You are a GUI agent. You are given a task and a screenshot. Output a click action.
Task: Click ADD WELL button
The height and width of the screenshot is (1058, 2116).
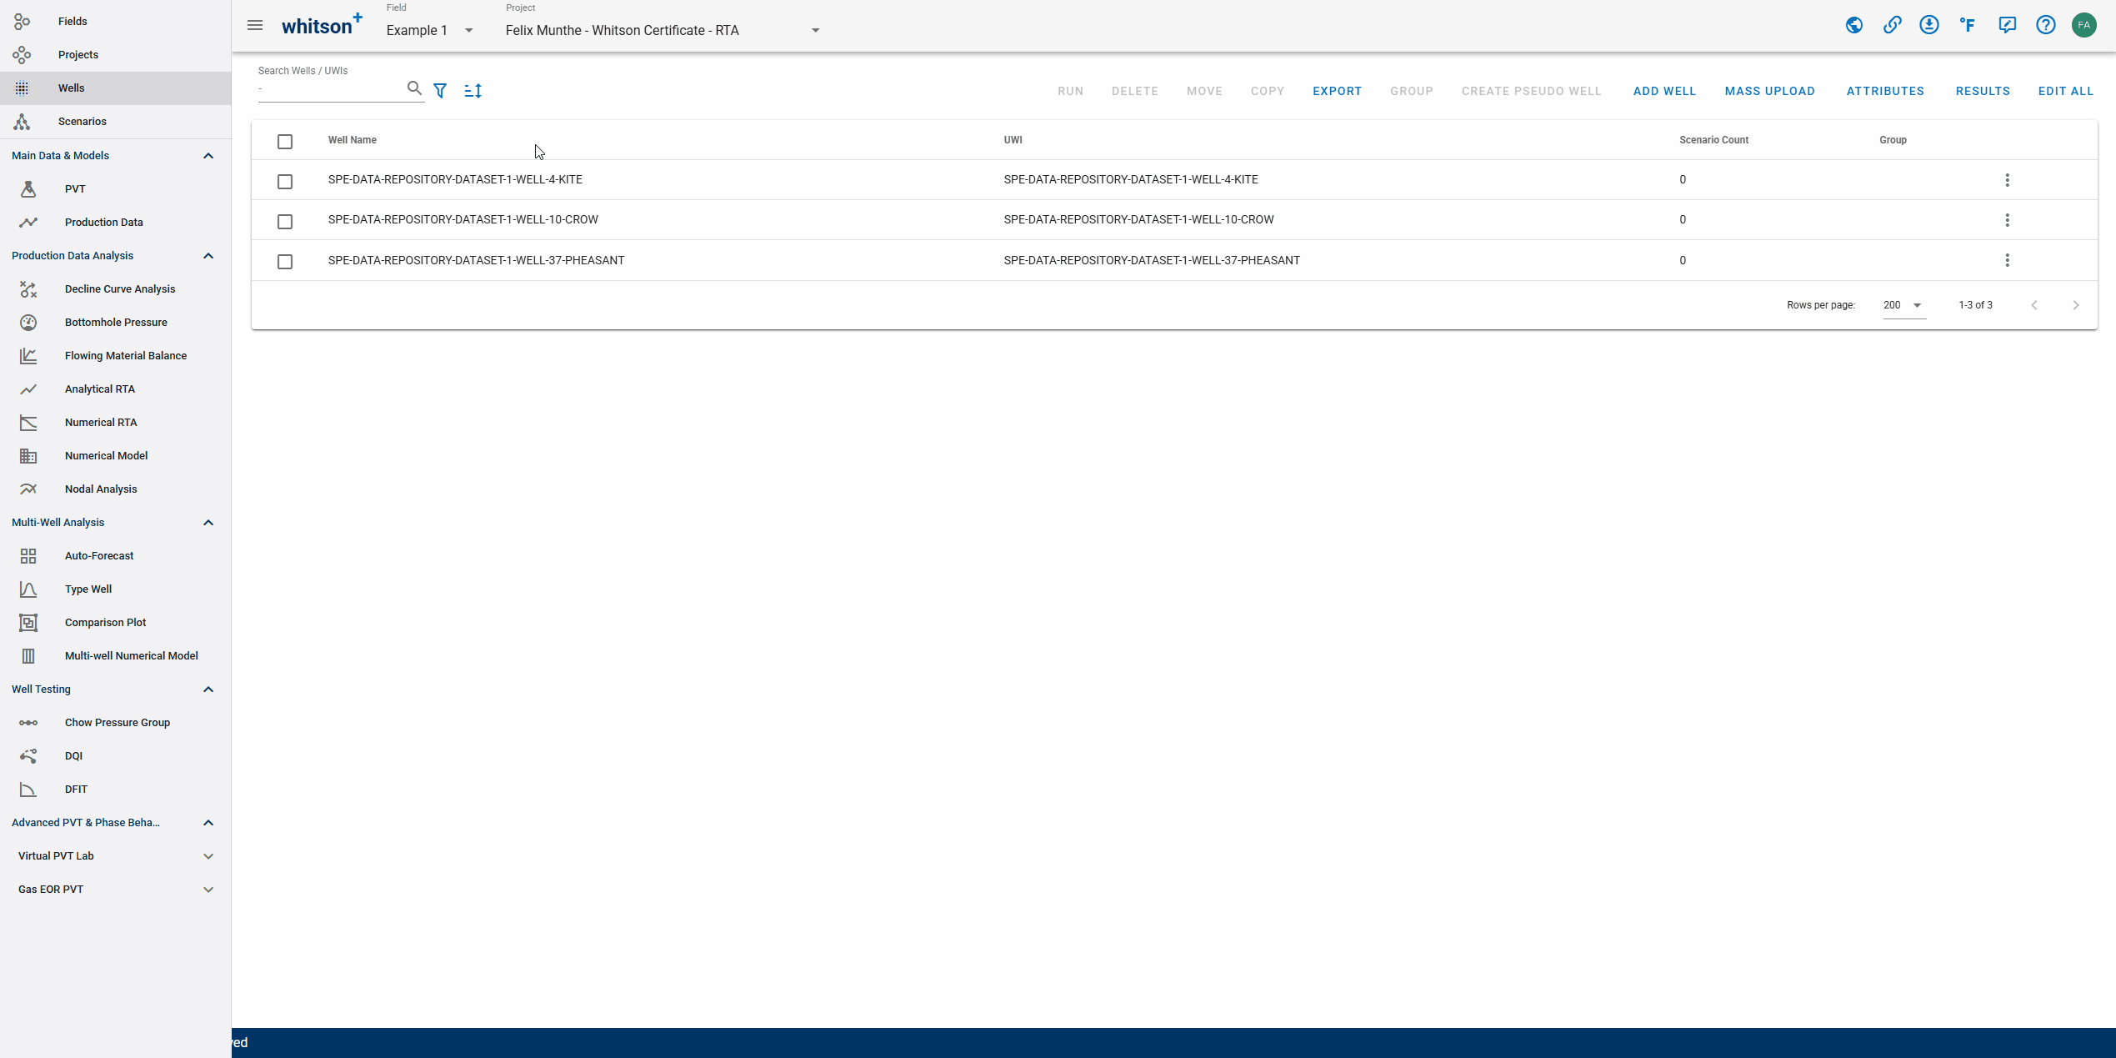point(1663,90)
